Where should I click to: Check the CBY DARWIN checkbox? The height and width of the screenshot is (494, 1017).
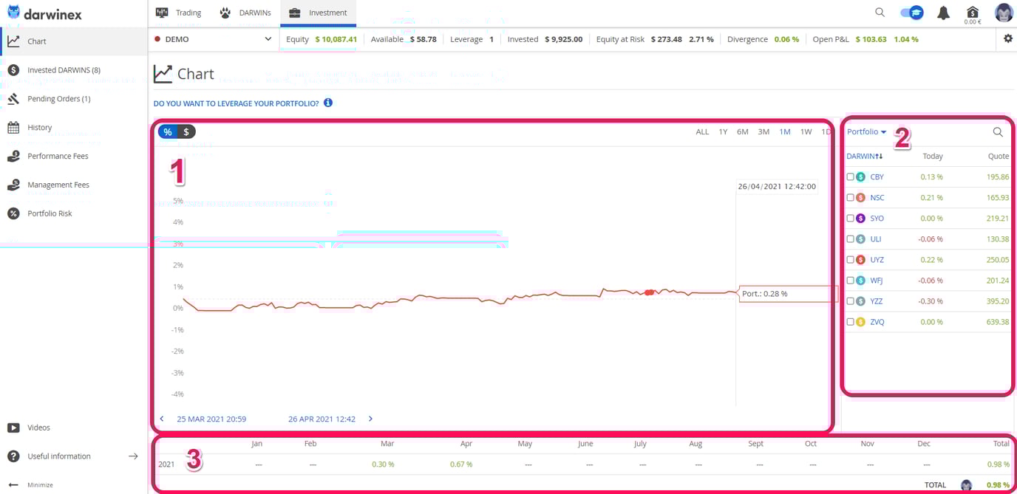(850, 177)
